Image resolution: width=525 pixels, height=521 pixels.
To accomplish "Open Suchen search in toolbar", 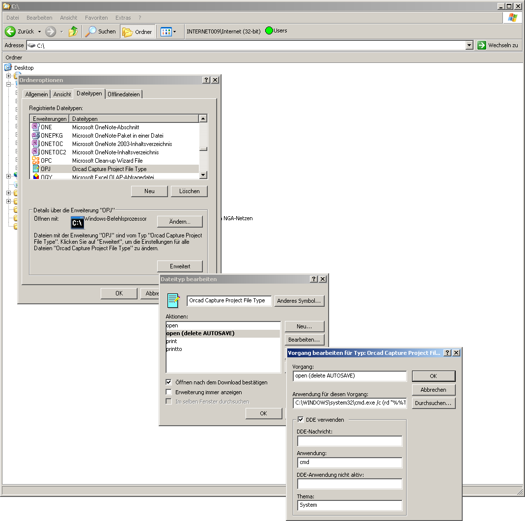I will click(x=100, y=31).
